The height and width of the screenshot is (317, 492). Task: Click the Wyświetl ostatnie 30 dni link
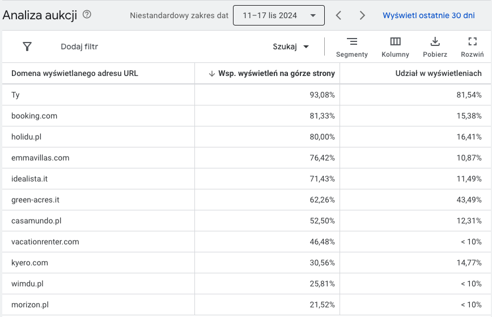(429, 15)
